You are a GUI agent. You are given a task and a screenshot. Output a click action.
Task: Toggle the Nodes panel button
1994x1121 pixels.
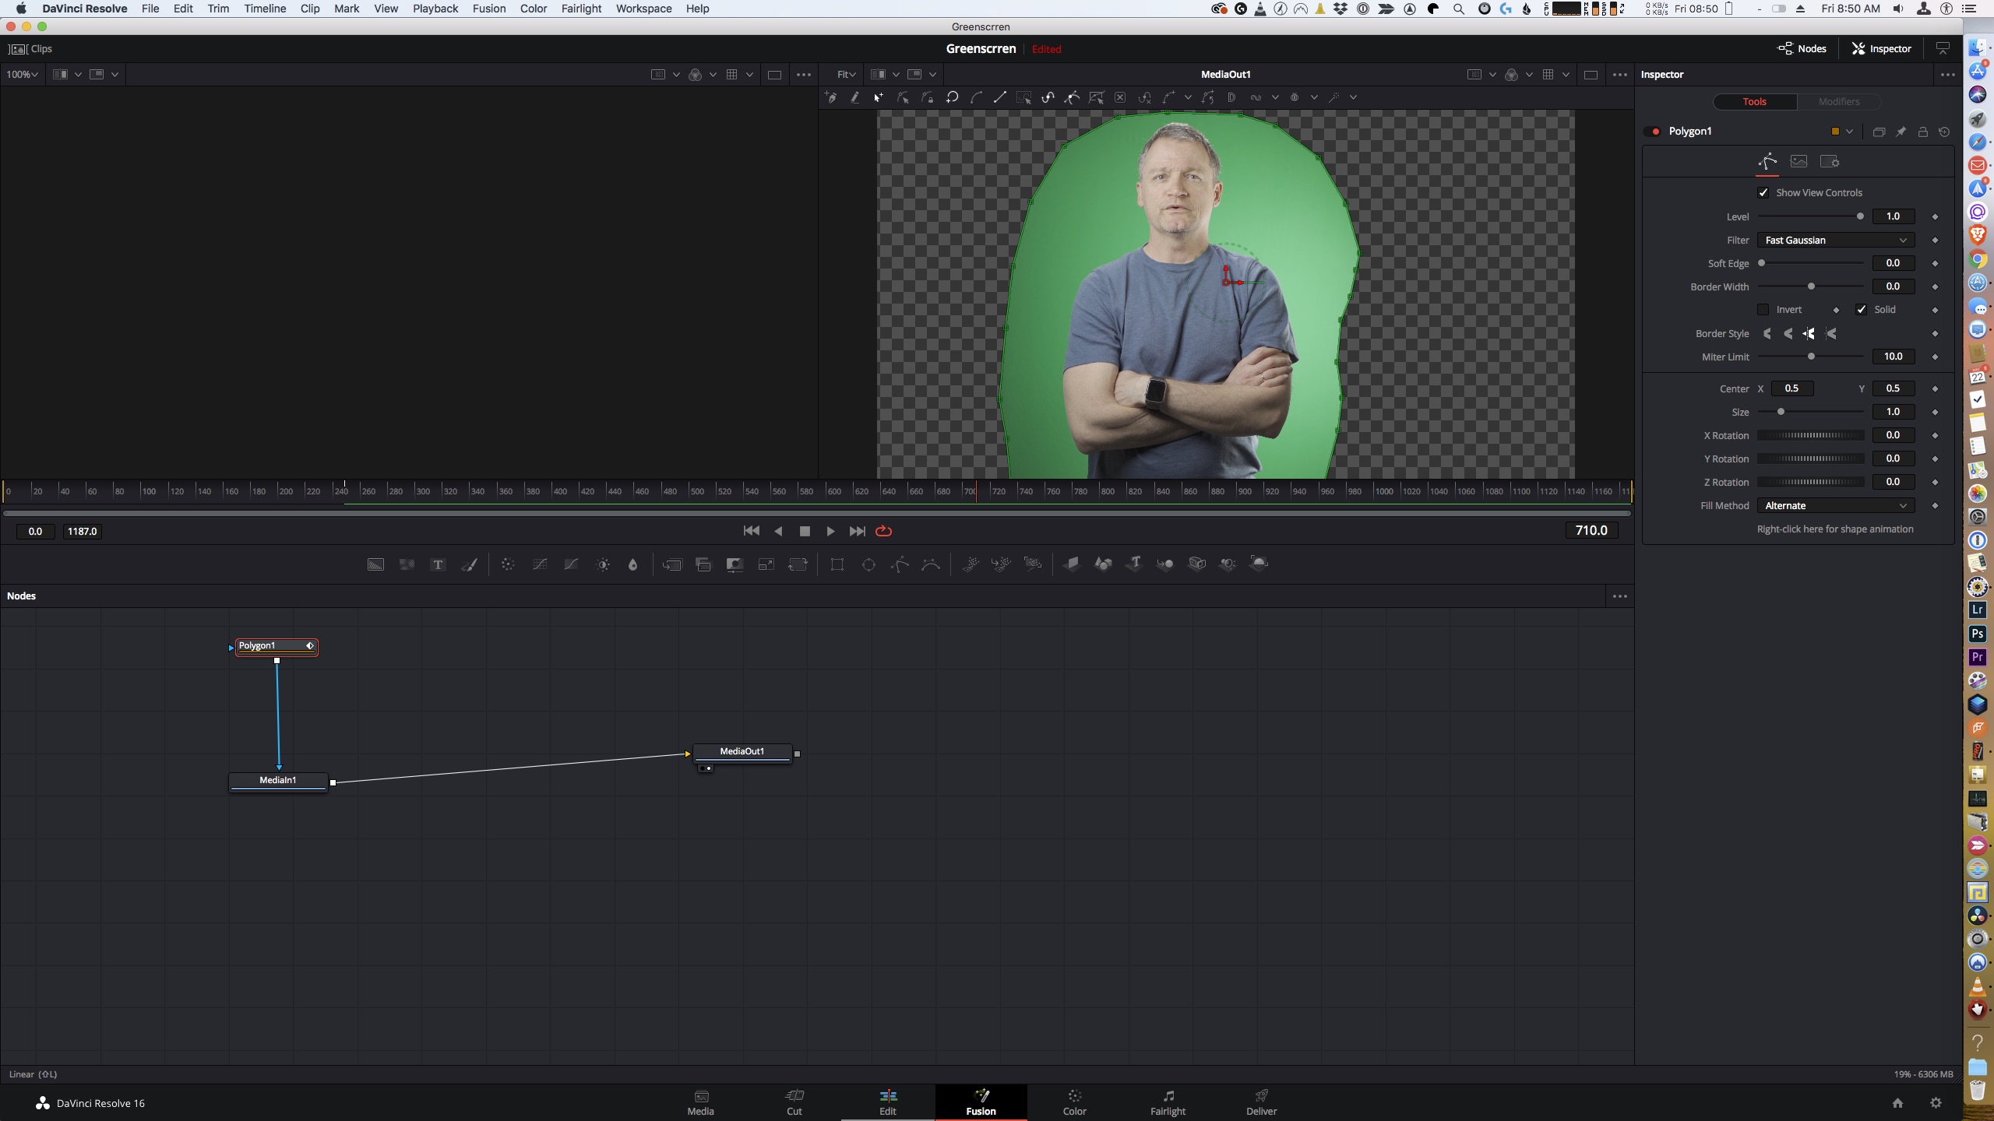1802,48
